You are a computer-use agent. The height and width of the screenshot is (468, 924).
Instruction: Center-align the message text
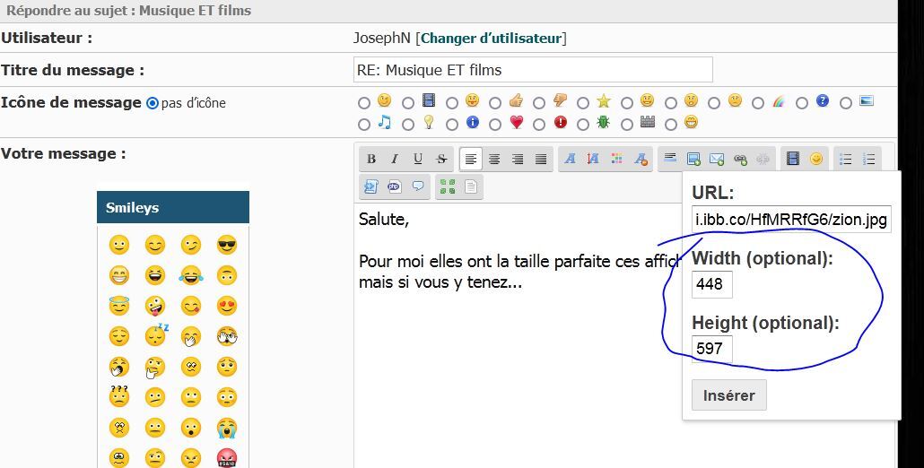[x=494, y=160]
